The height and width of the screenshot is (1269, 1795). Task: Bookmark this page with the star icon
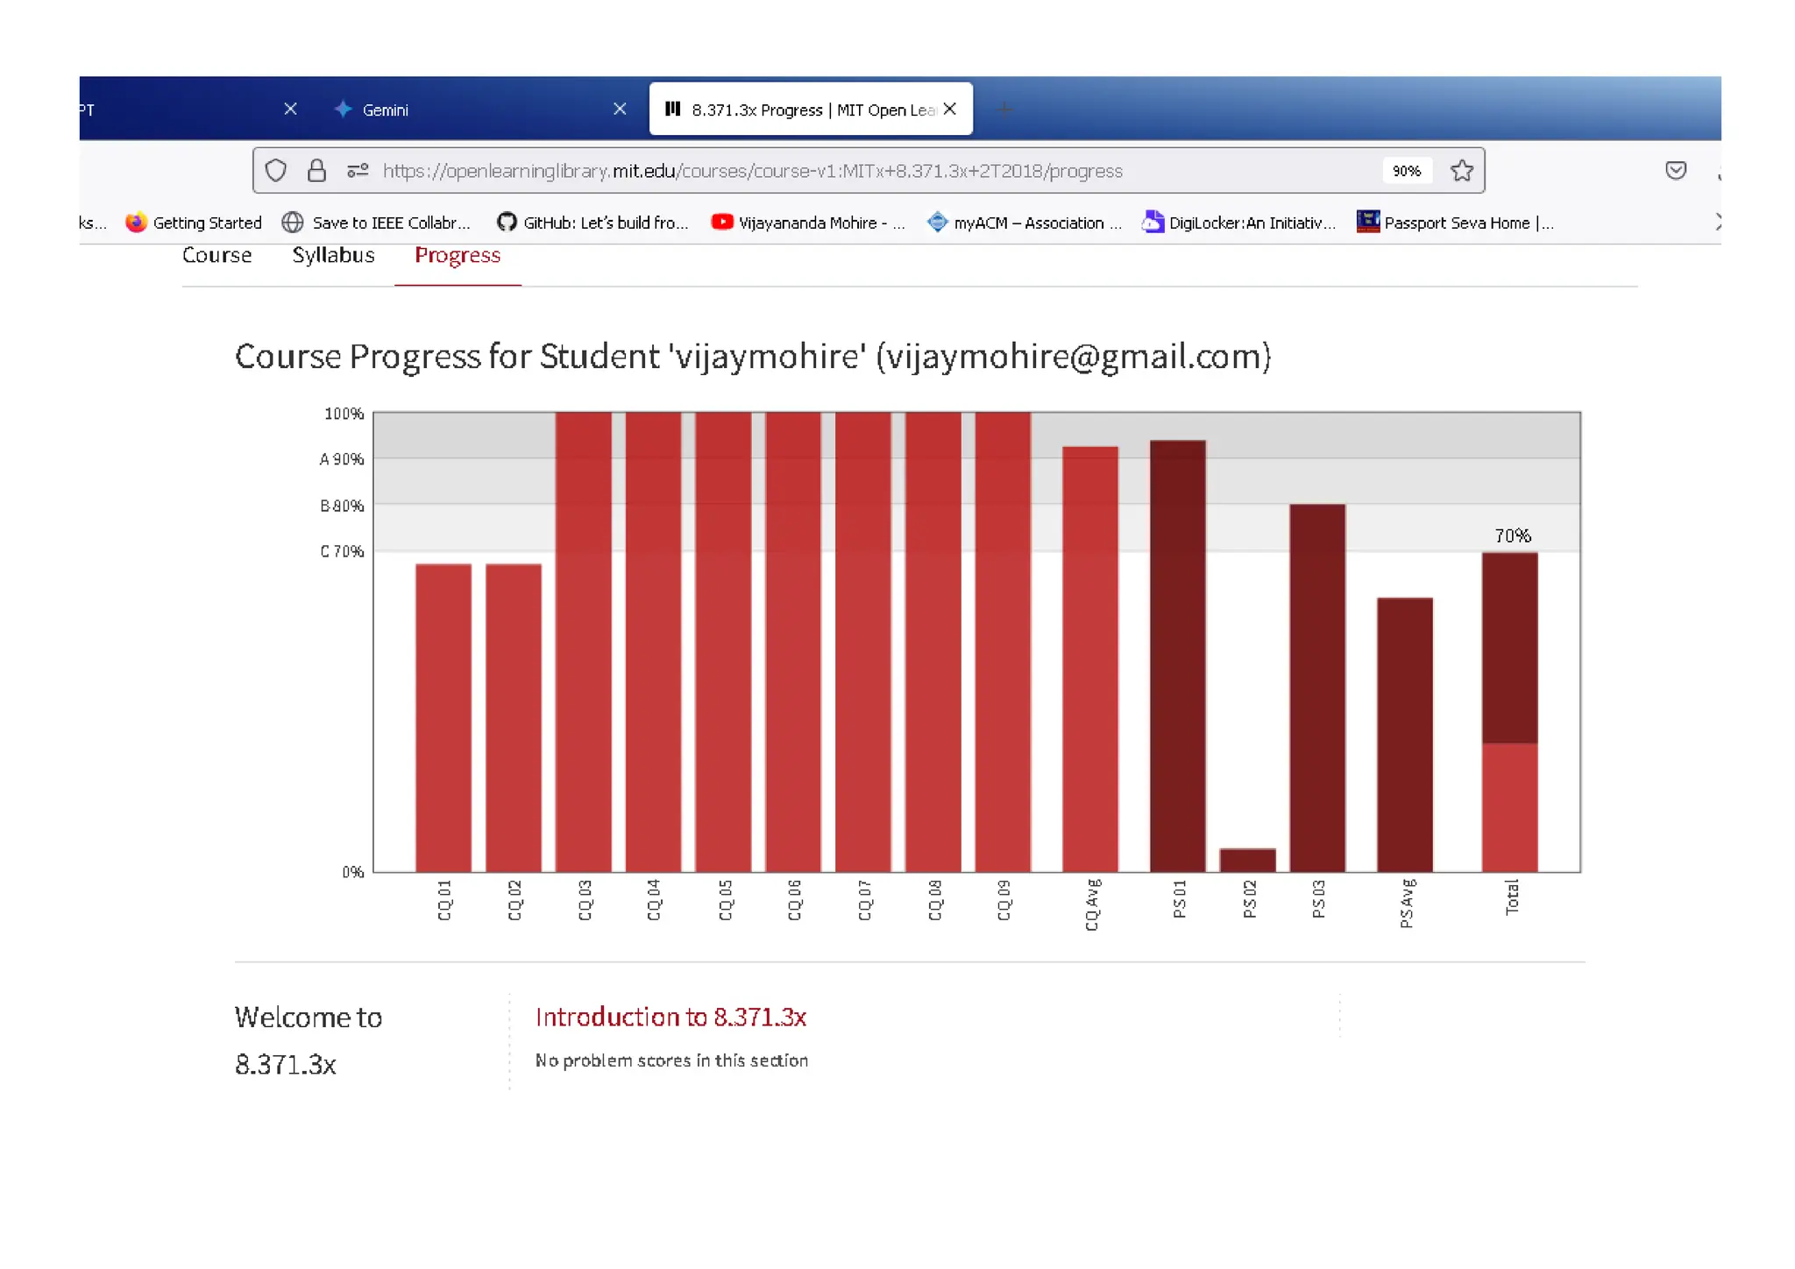pyautogui.click(x=1461, y=171)
